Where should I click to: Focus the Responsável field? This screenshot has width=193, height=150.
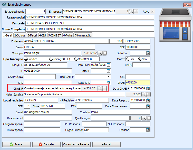click(48, 118)
